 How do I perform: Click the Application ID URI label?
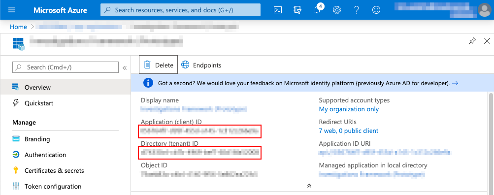(345, 143)
